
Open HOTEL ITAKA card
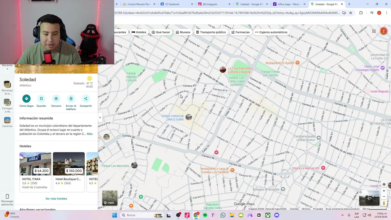[x=35, y=172]
